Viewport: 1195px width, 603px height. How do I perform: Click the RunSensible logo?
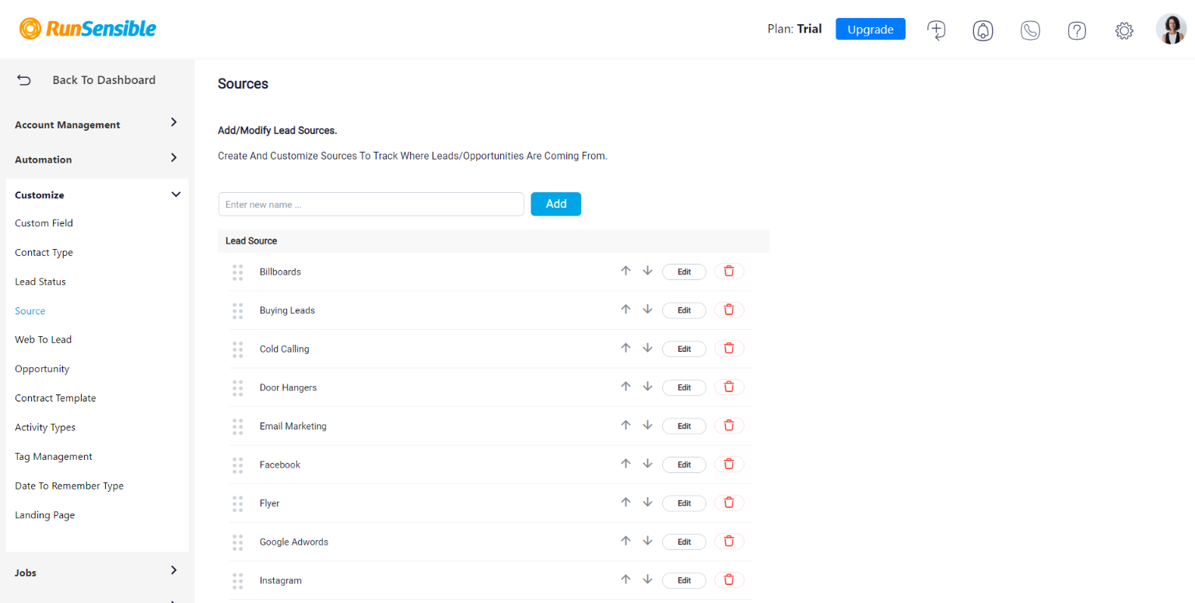88,29
